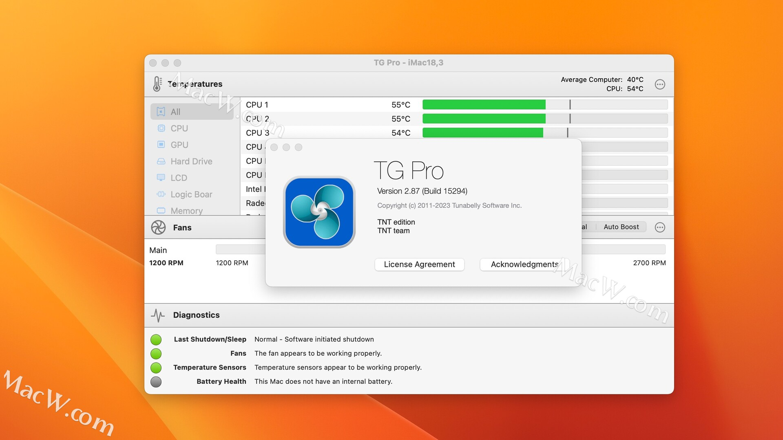Click the thermometer Temperatures icon

(157, 84)
